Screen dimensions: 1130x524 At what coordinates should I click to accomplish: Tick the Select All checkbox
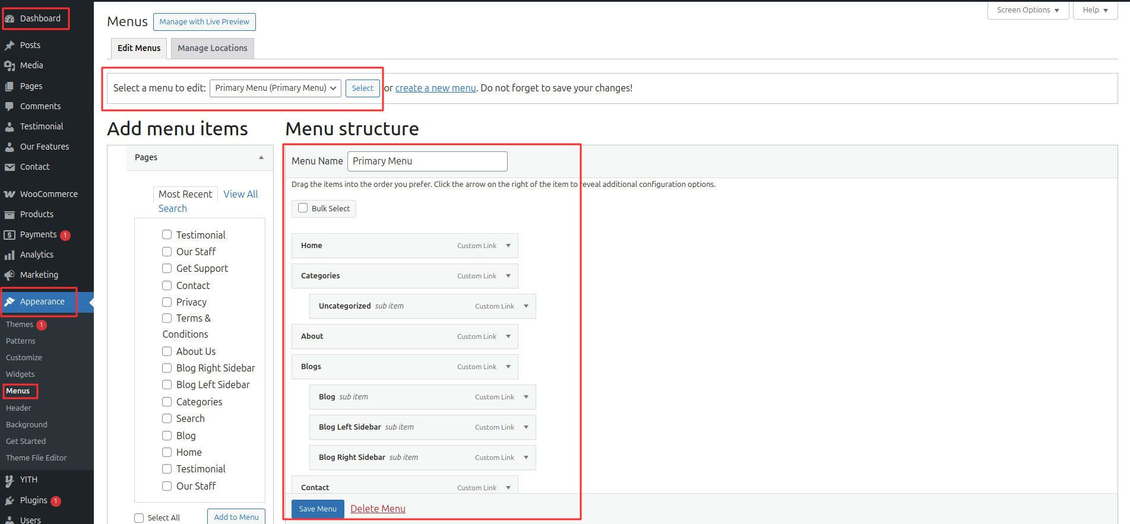click(139, 517)
